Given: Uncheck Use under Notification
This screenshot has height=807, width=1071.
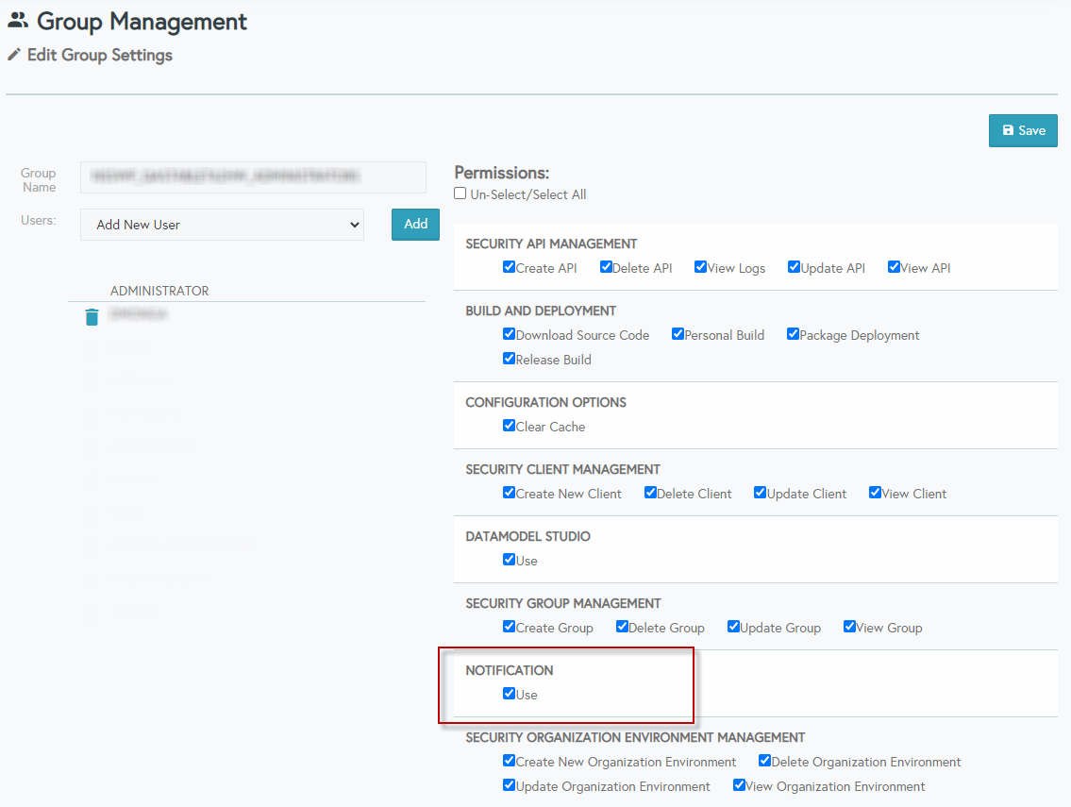Looking at the screenshot, I should pyautogui.click(x=509, y=693).
